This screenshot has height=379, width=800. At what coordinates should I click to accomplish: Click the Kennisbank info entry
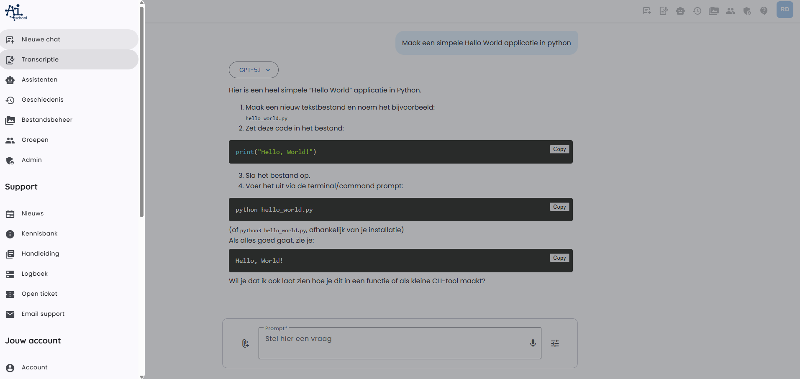[x=39, y=233]
